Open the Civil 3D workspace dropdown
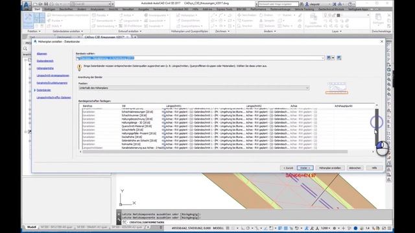The image size is (415, 233). pos(91,5)
